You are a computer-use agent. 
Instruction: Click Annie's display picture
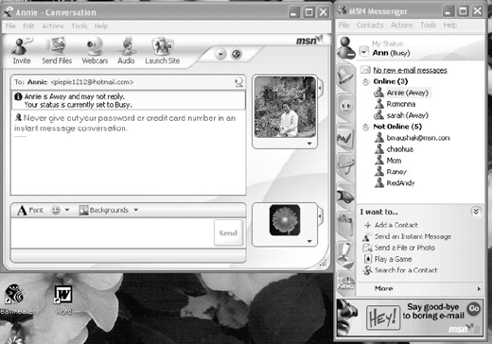(x=285, y=107)
